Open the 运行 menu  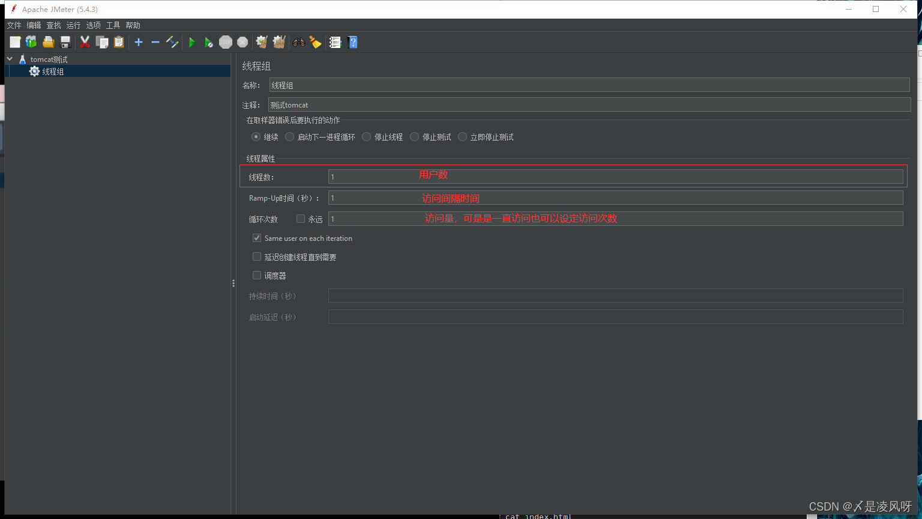(73, 25)
